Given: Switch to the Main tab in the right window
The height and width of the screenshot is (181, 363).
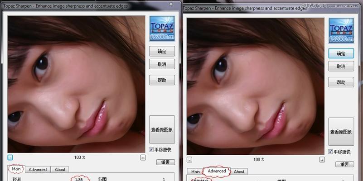Looking at the screenshot, I should pos(195,171).
